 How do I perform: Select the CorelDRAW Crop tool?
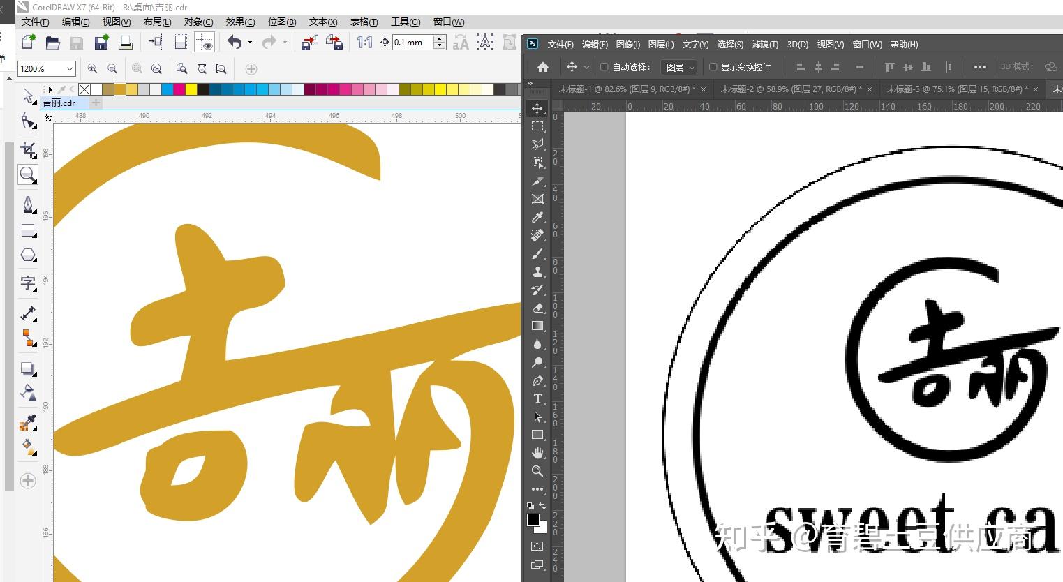28,149
